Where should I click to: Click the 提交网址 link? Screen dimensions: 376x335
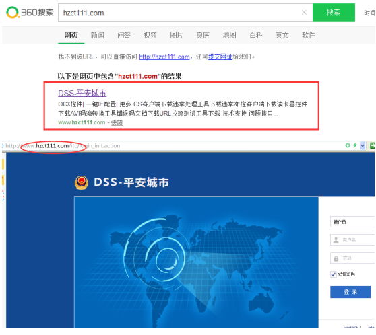(220, 57)
